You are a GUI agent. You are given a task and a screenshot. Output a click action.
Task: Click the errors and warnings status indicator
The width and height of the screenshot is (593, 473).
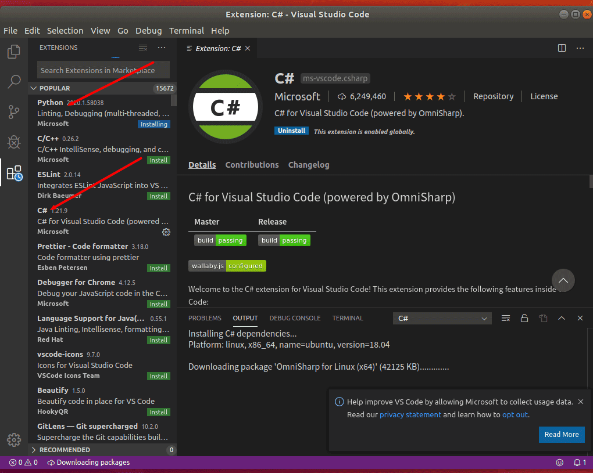coord(23,463)
